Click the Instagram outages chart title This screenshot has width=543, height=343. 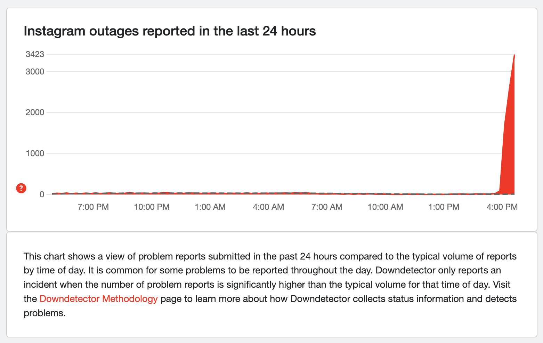click(170, 31)
